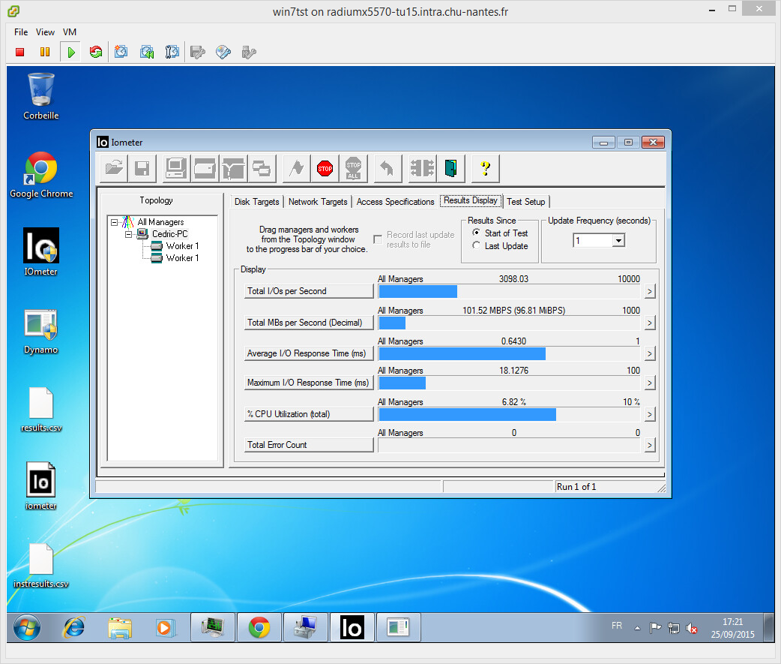Power off VM using red square icon
The width and height of the screenshot is (781, 664).
tap(20, 52)
